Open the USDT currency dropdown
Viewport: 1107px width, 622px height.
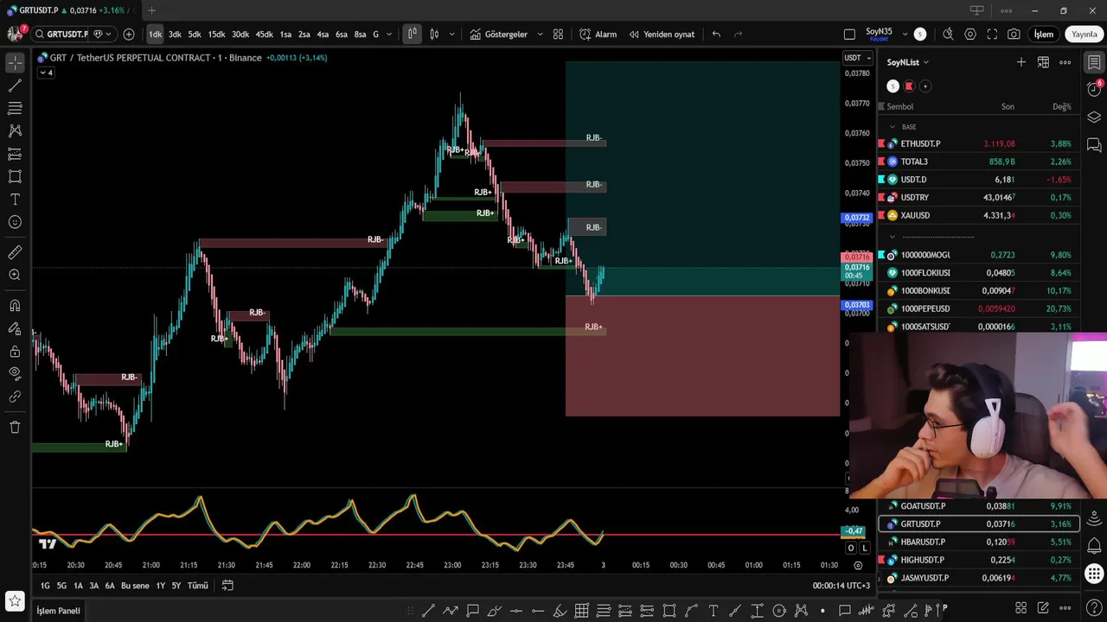point(858,58)
